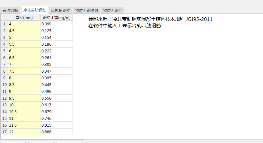Screen dimensions: 263x143
Task: Open the 冷轧扭钢筋 tab
Action: click(x=61, y=10)
